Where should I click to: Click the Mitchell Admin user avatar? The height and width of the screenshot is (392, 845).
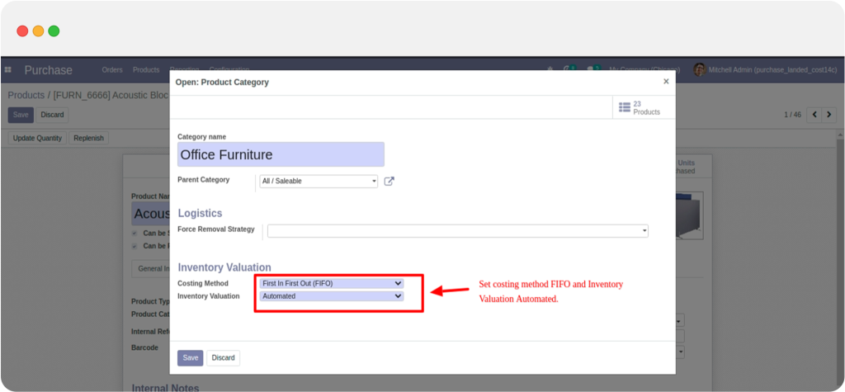[x=700, y=69]
